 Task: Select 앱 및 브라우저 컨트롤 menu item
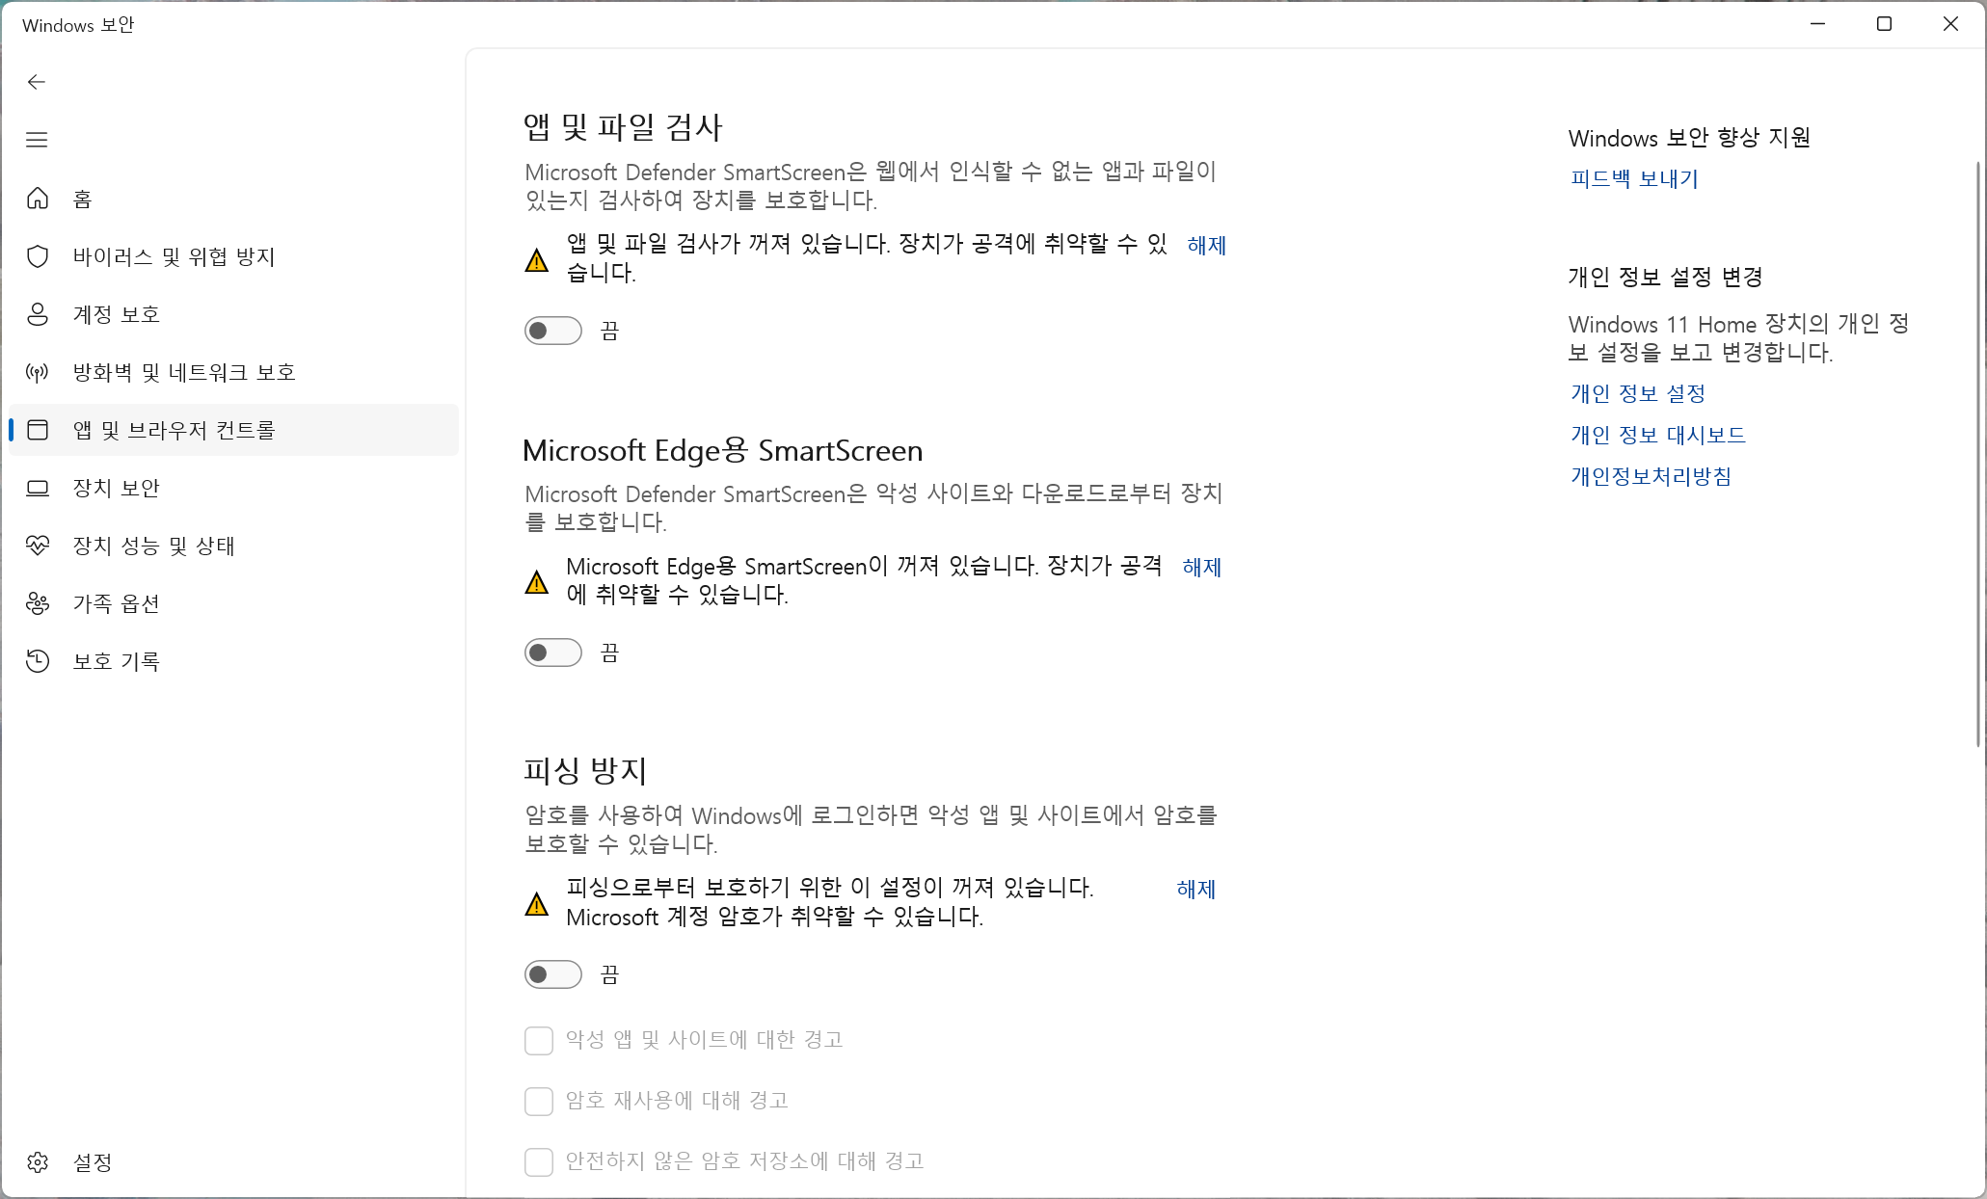pos(174,430)
